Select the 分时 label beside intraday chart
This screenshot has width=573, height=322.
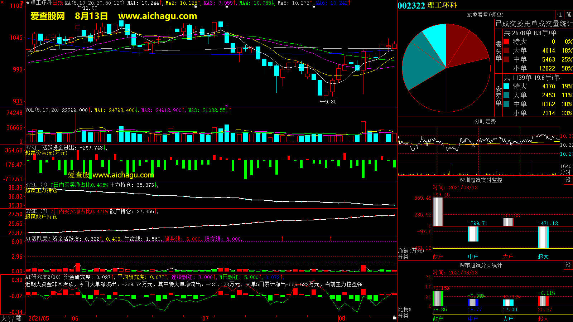point(565,172)
